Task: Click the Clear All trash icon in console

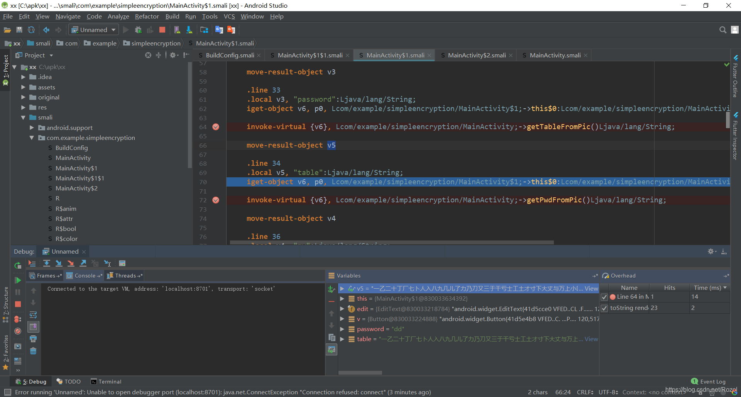Action: [33, 351]
